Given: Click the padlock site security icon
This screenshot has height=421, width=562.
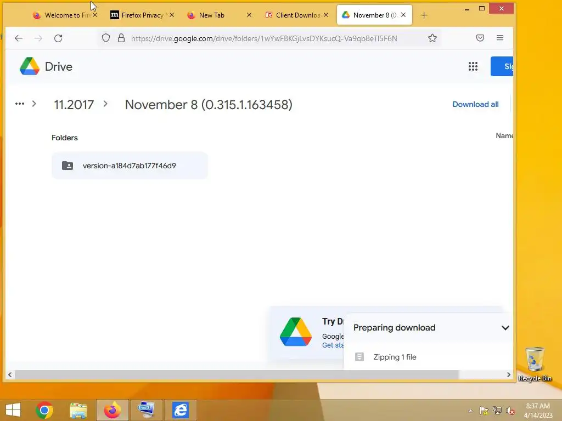Looking at the screenshot, I should click(x=121, y=38).
